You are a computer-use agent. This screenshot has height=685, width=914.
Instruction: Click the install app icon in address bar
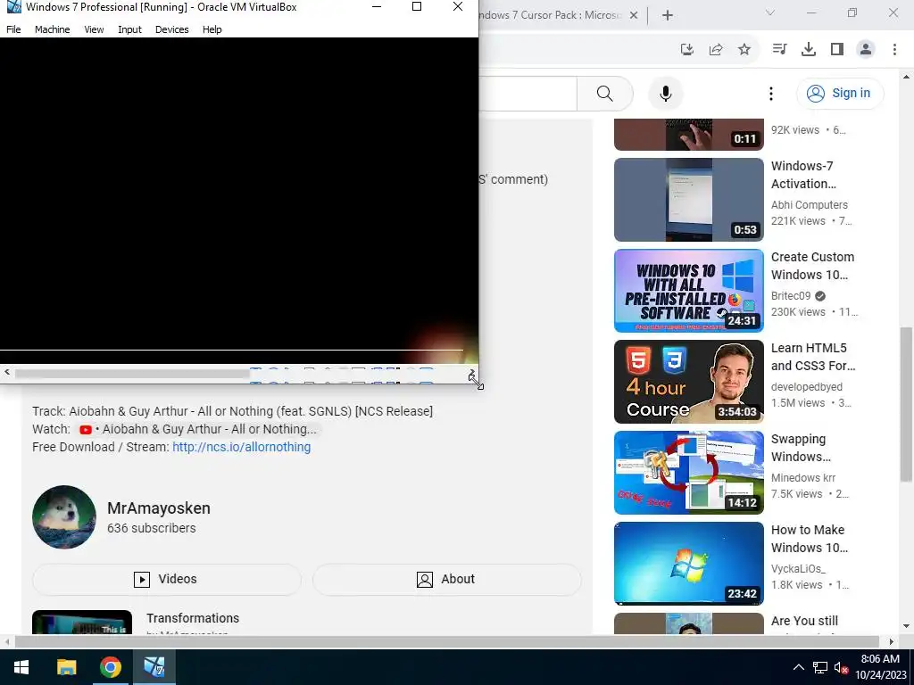(x=687, y=50)
